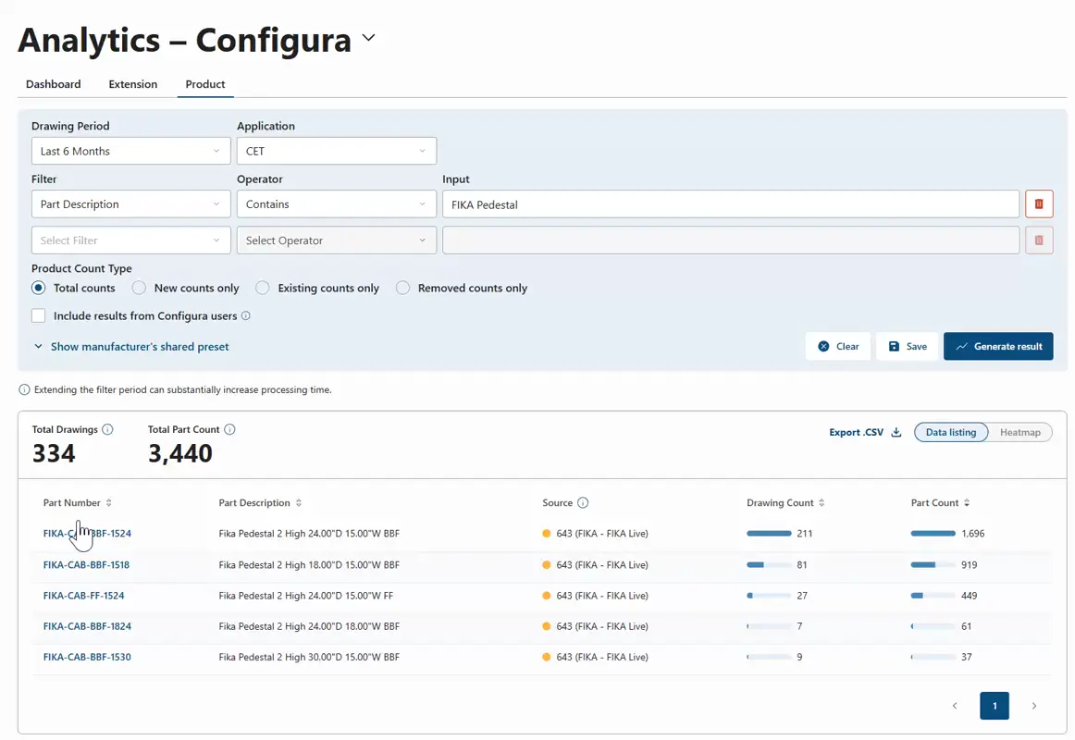The image size is (1075, 740).
Task: Expand Show manufacturer's shared preset
Action: coord(131,347)
